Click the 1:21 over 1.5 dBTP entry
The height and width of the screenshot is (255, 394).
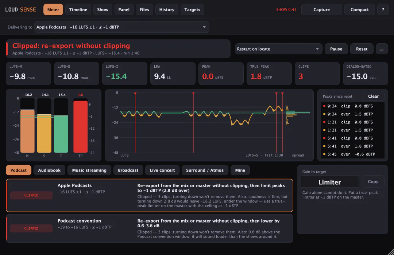(x=352, y=130)
